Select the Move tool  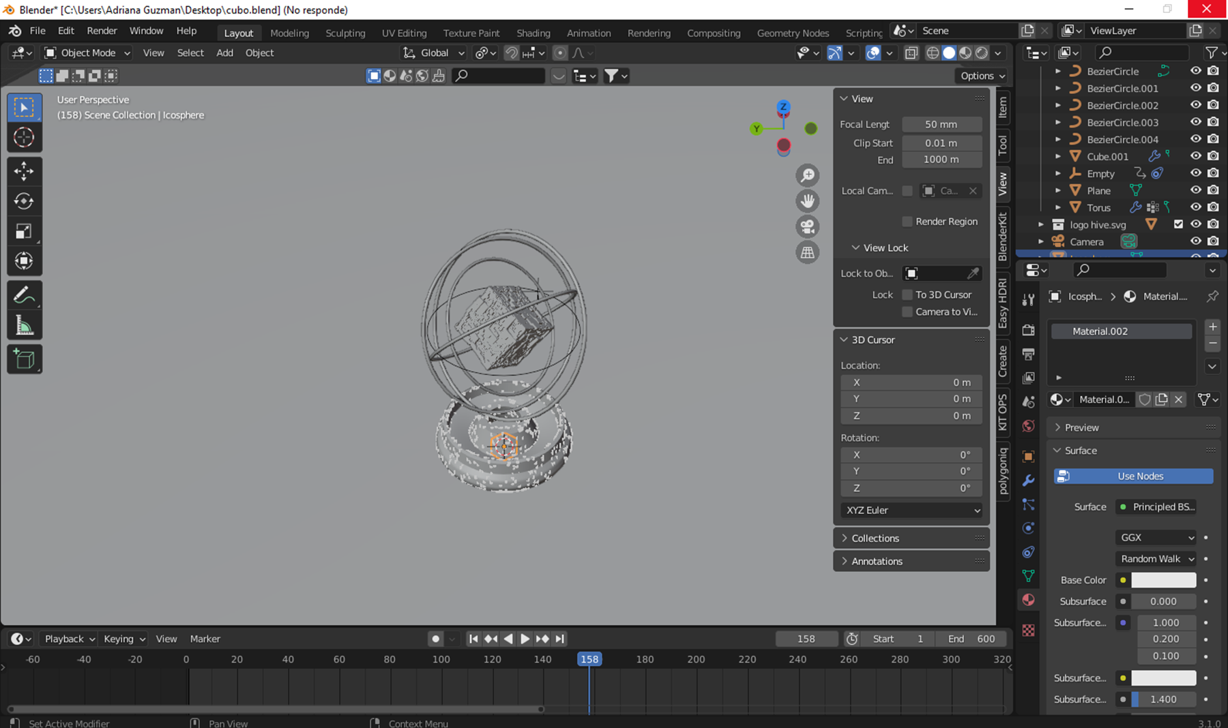(x=24, y=170)
